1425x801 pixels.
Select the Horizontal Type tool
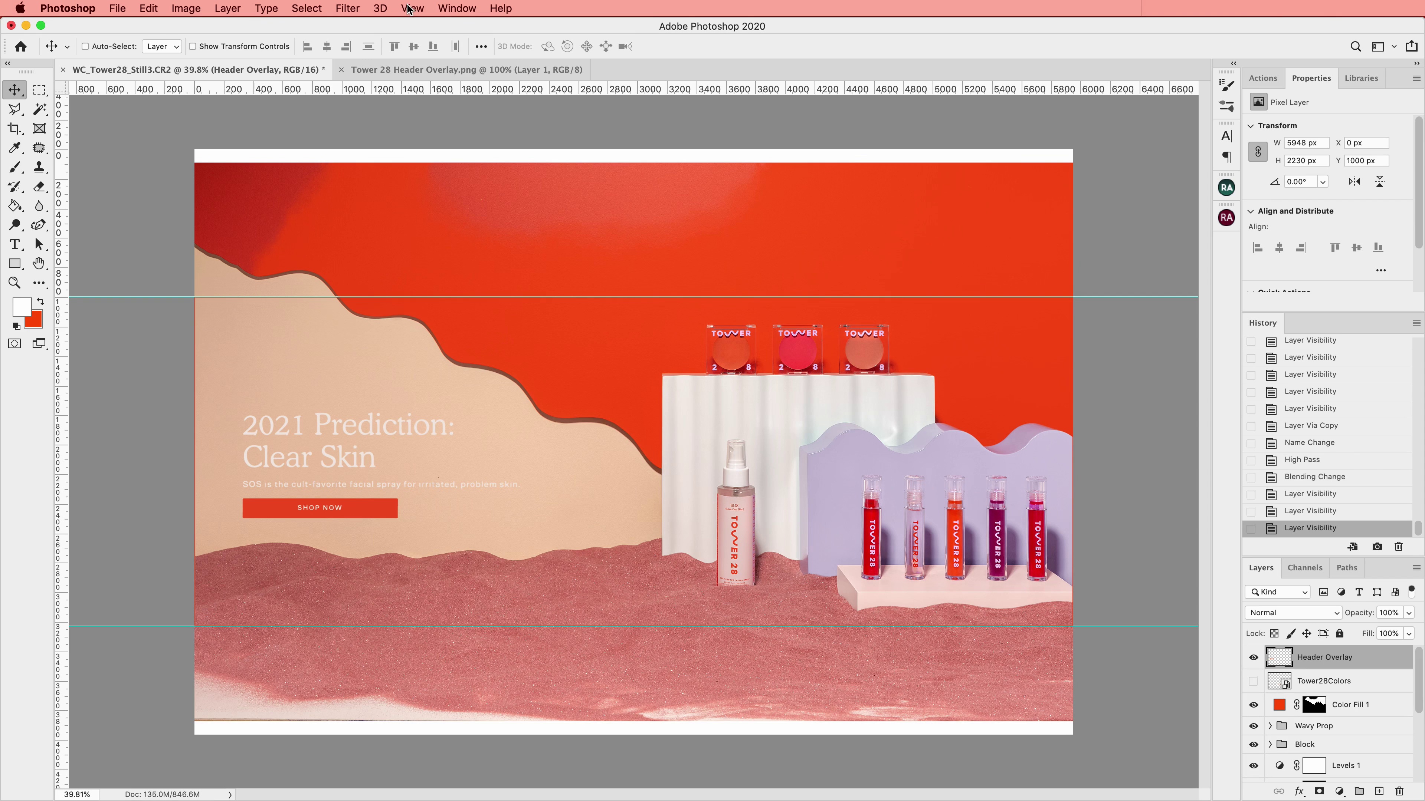(x=15, y=244)
